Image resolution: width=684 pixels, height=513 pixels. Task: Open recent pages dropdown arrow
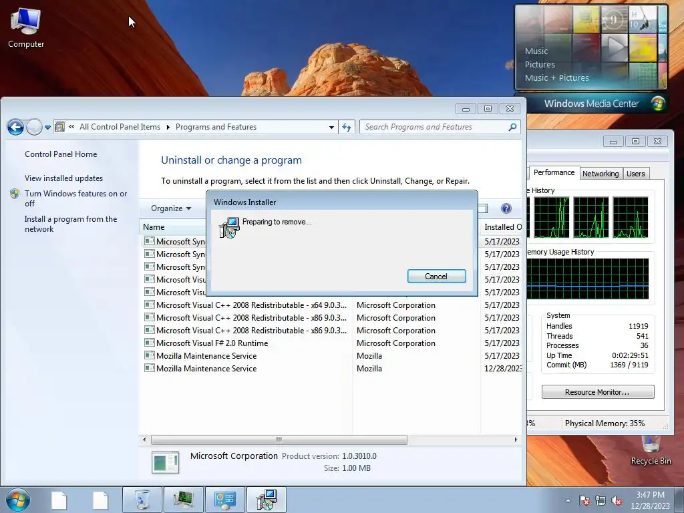pyautogui.click(x=47, y=128)
